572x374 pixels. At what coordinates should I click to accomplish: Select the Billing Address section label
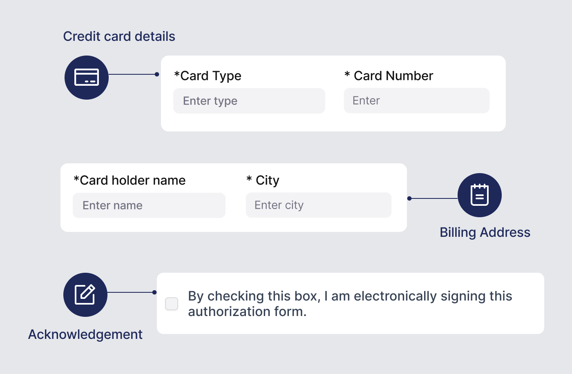(485, 232)
